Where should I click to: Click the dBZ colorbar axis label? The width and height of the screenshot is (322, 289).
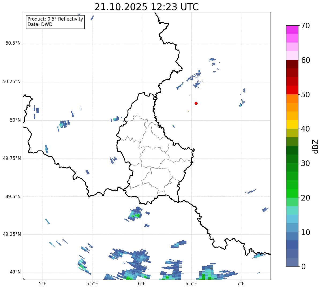(316, 146)
